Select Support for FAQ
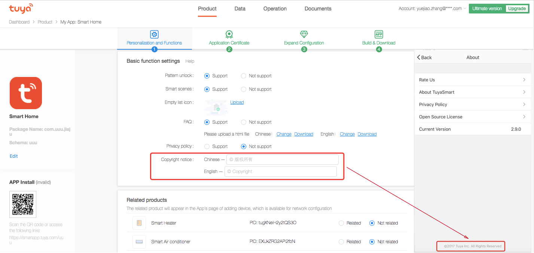 tap(207, 122)
